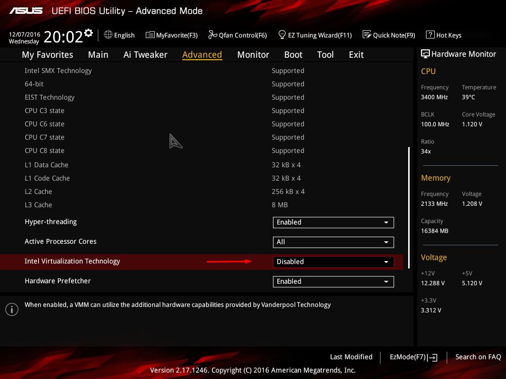The image size is (506, 379).
Task: Click the 256 kB x 4 value
Action: [288, 191]
